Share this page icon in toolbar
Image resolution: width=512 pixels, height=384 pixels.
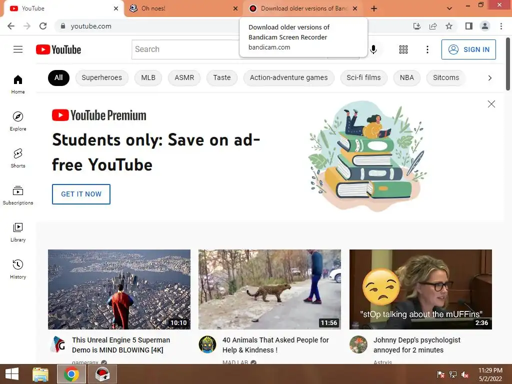(433, 26)
